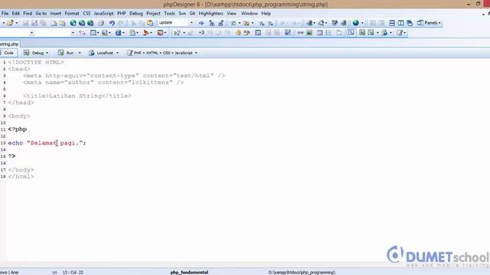Click the Run button
The height and width of the screenshot is (275, 490).
(67, 53)
